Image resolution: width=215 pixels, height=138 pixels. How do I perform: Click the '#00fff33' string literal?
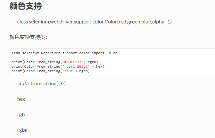pyautogui.click(x=73, y=62)
